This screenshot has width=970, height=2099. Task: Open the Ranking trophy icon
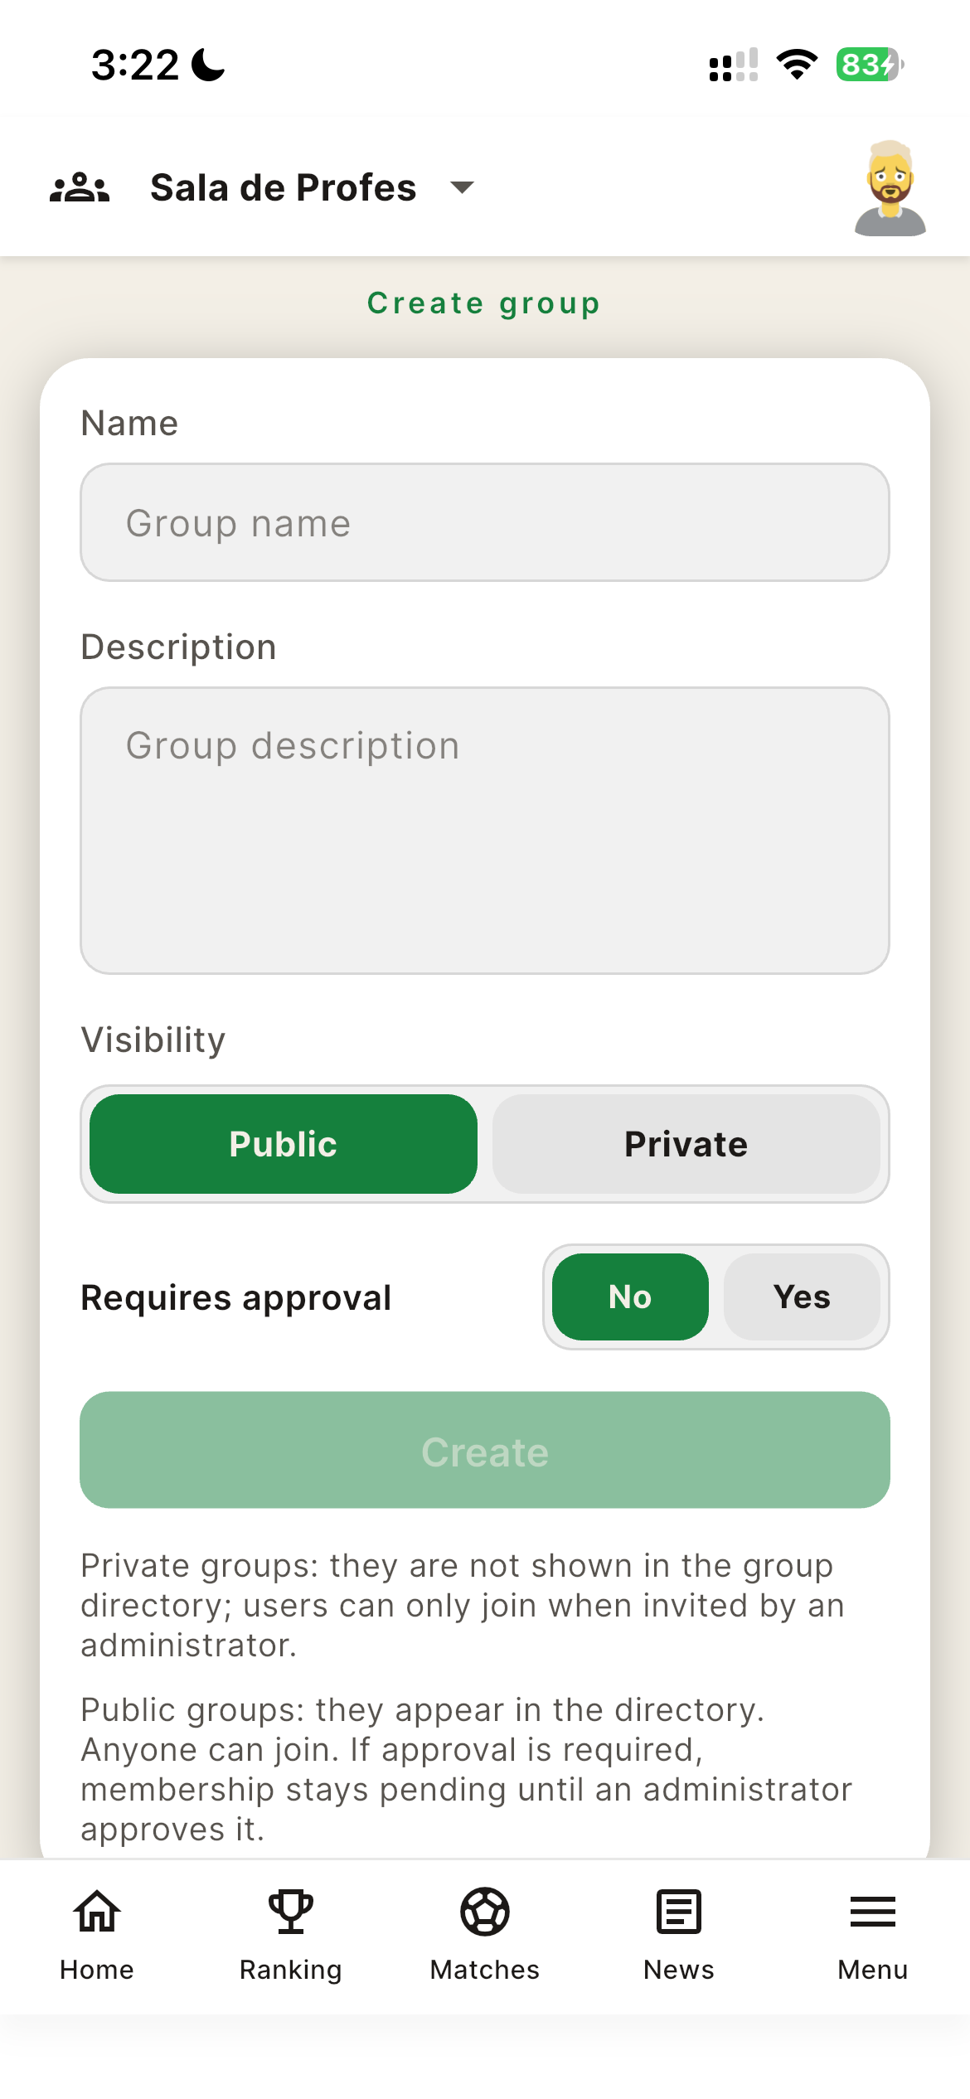click(x=291, y=1911)
